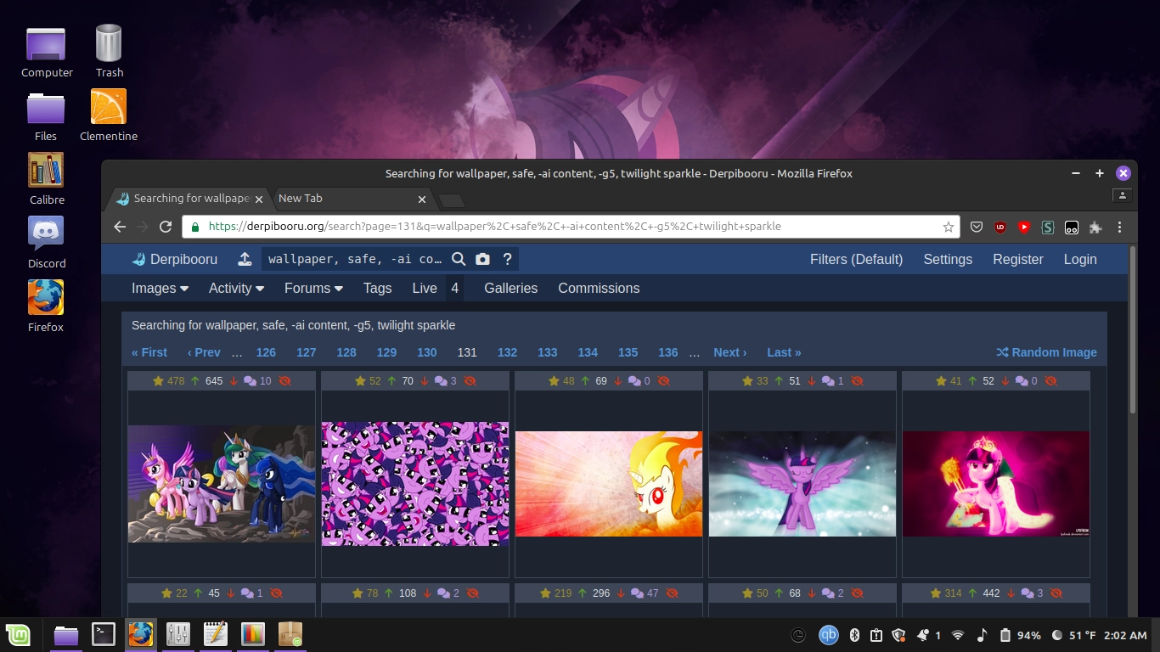Open the Firefox three-dot menu
The height and width of the screenshot is (652, 1160).
pyautogui.click(x=1120, y=227)
